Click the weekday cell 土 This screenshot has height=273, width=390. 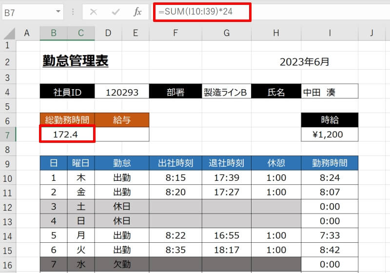click(81, 206)
